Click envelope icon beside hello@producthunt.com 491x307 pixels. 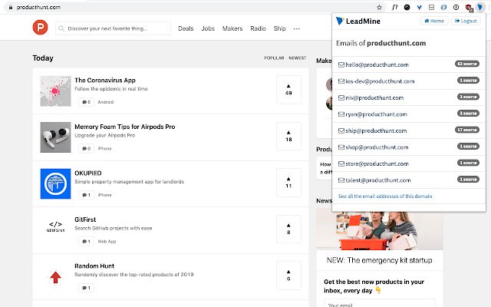click(x=341, y=64)
